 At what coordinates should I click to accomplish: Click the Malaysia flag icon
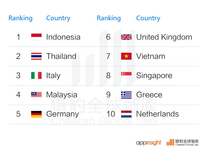36,95
